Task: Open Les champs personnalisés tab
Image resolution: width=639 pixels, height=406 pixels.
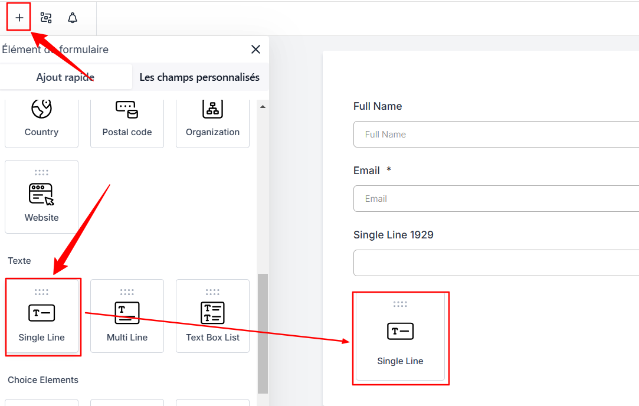Action: click(199, 77)
